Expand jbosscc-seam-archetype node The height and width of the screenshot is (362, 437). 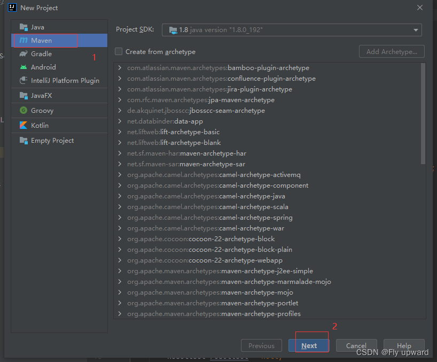click(x=120, y=111)
